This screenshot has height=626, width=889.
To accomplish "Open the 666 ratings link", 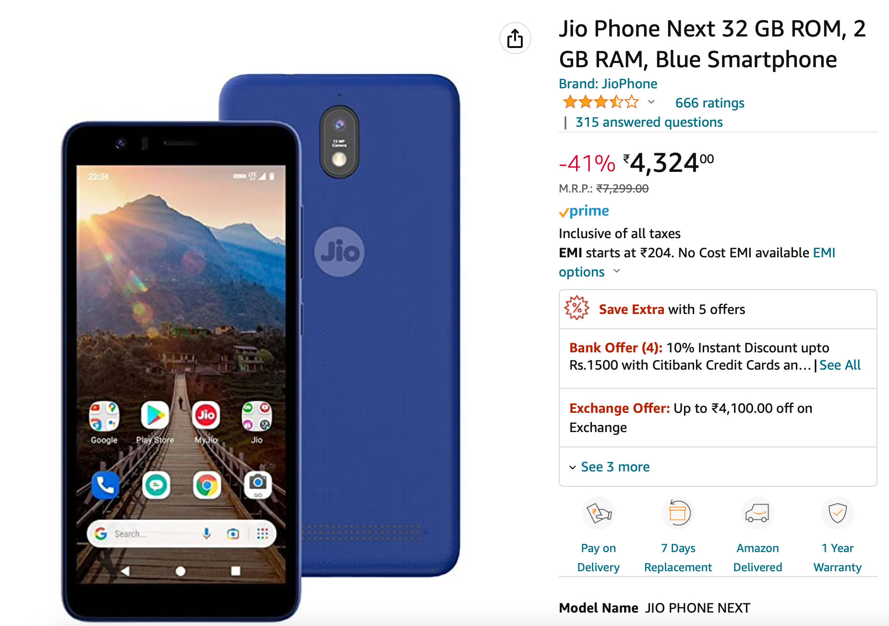I will pos(709,103).
